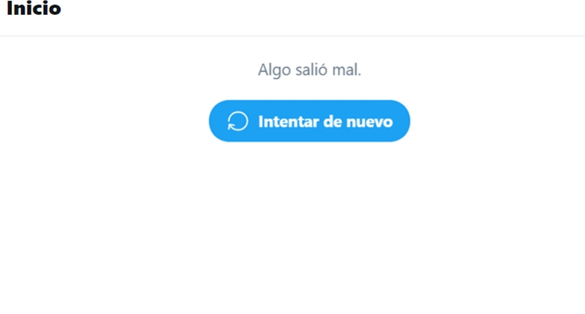Click the refresh glyph left of Intentar
Viewport: 585px width, 314px height.
237,121
